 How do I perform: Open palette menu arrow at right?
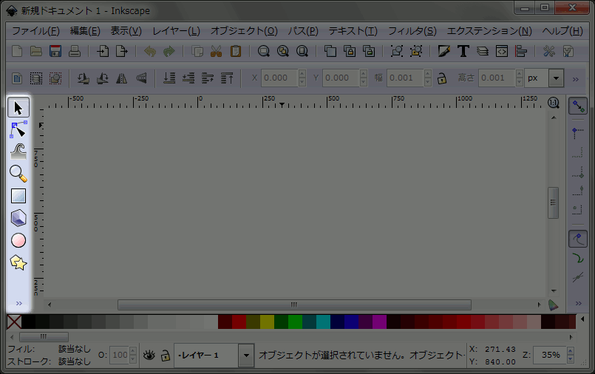pyautogui.click(x=582, y=319)
